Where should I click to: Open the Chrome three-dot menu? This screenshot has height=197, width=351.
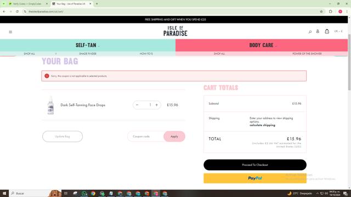(x=347, y=11)
